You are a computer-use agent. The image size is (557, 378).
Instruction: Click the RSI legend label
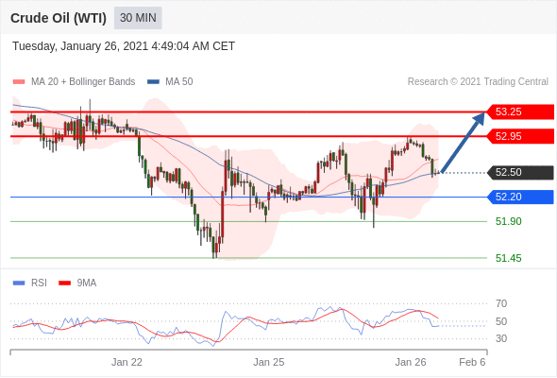pos(39,283)
